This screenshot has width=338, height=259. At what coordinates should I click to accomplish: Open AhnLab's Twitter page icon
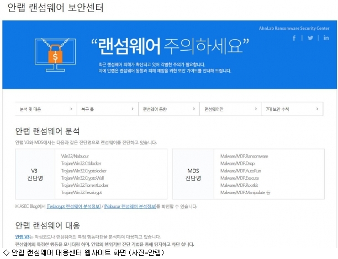click(x=310, y=38)
